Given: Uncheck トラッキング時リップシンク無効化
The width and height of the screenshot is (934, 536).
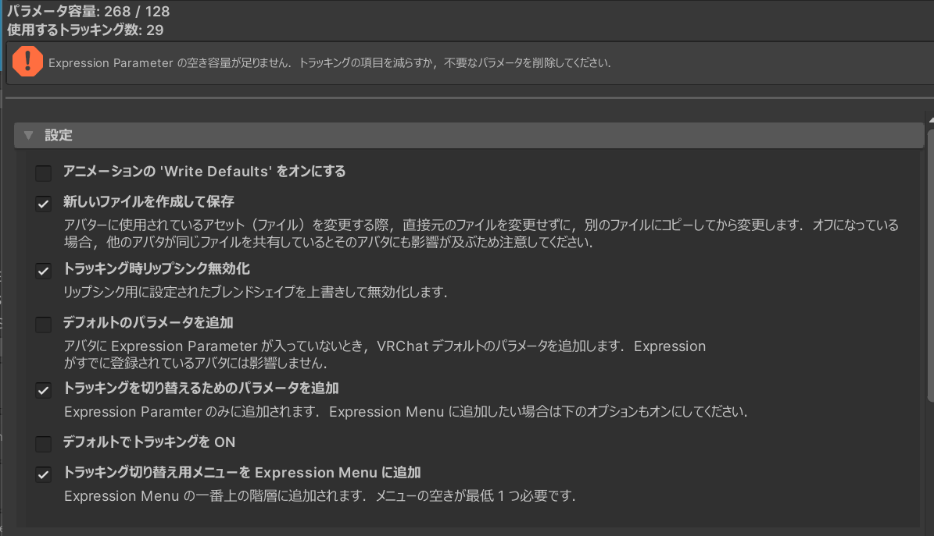Looking at the screenshot, I should [44, 271].
